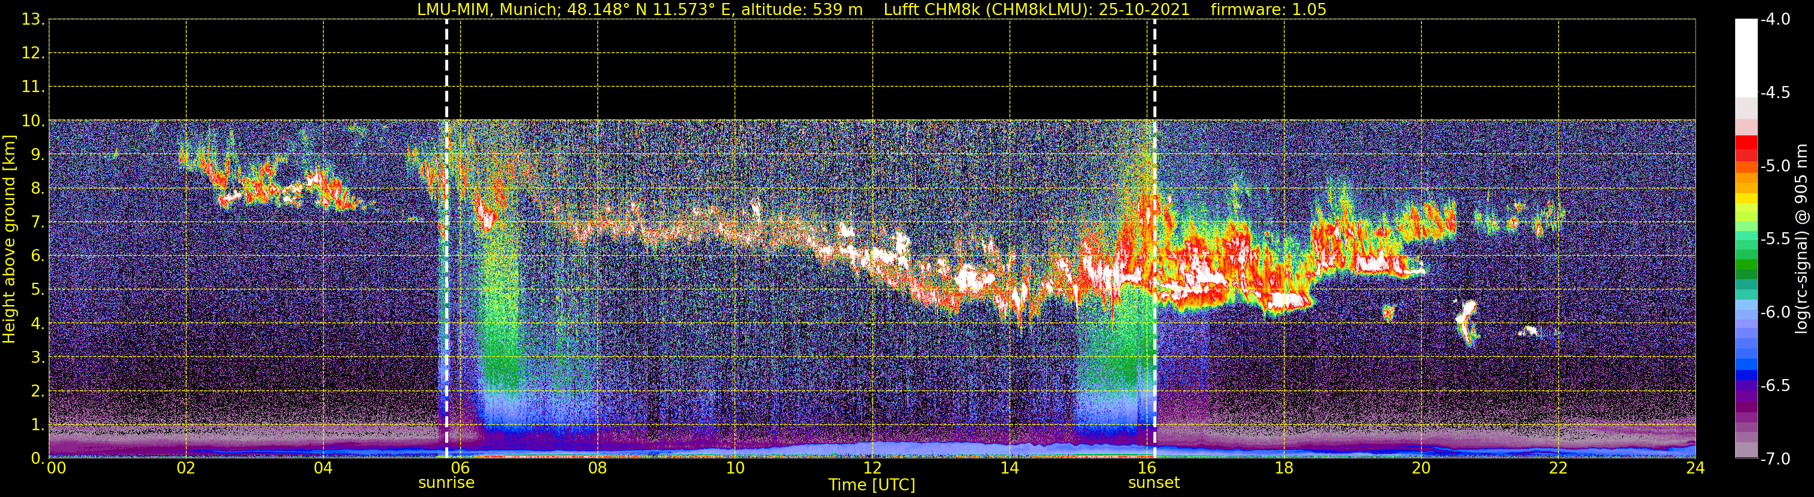Click the time axis tick label '06'
This screenshot has height=497, width=1814.
pyautogui.click(x=460, y=468)
